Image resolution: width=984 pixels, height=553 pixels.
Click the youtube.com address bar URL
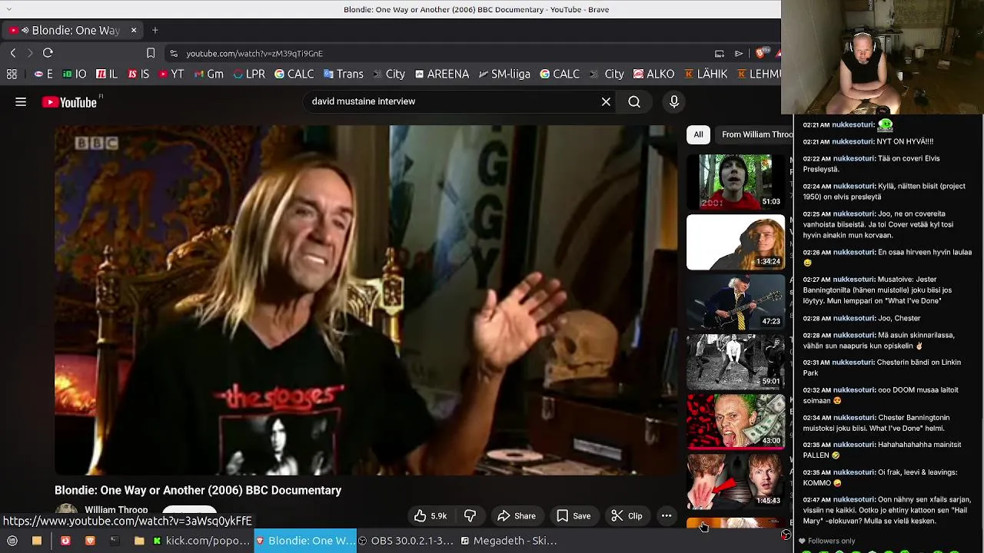pos(254,54)
